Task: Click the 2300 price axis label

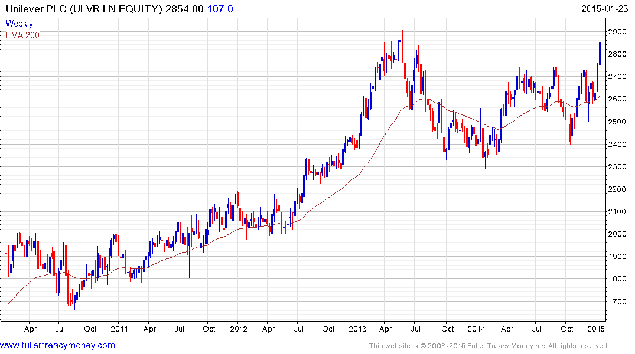Action: click(x=617, y=167)
